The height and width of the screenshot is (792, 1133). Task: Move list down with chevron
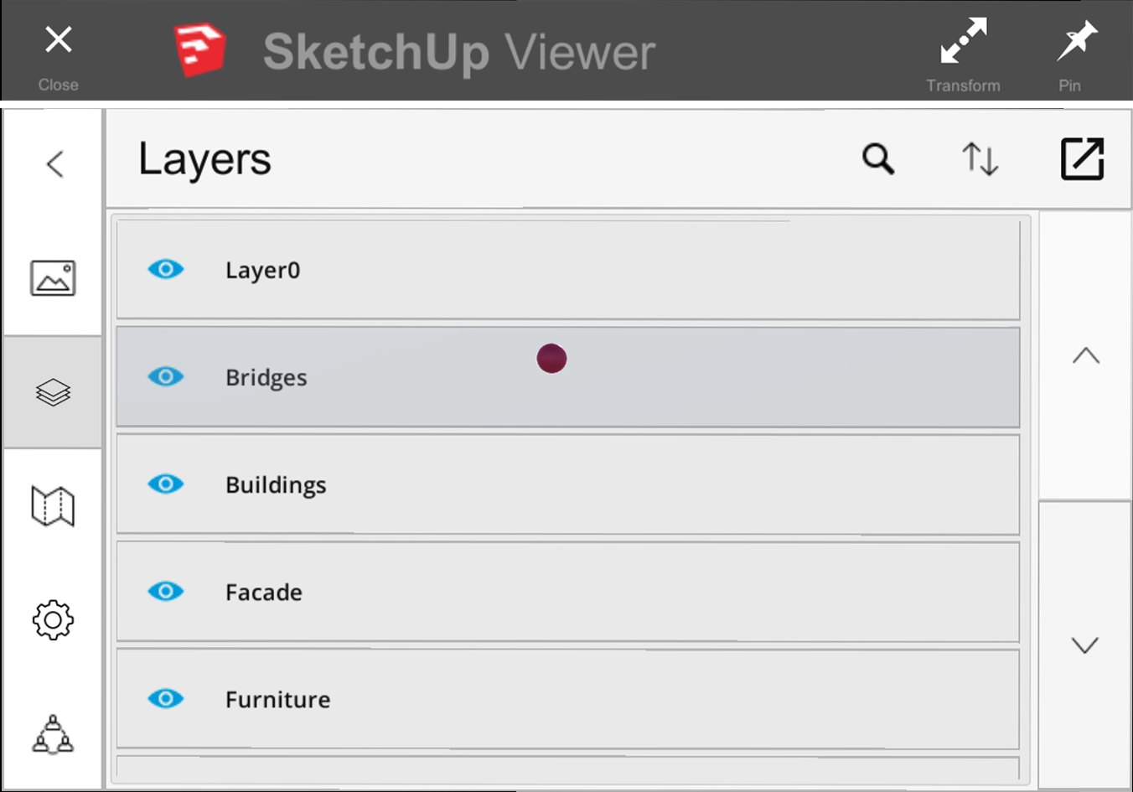[x=1085, y=644]
